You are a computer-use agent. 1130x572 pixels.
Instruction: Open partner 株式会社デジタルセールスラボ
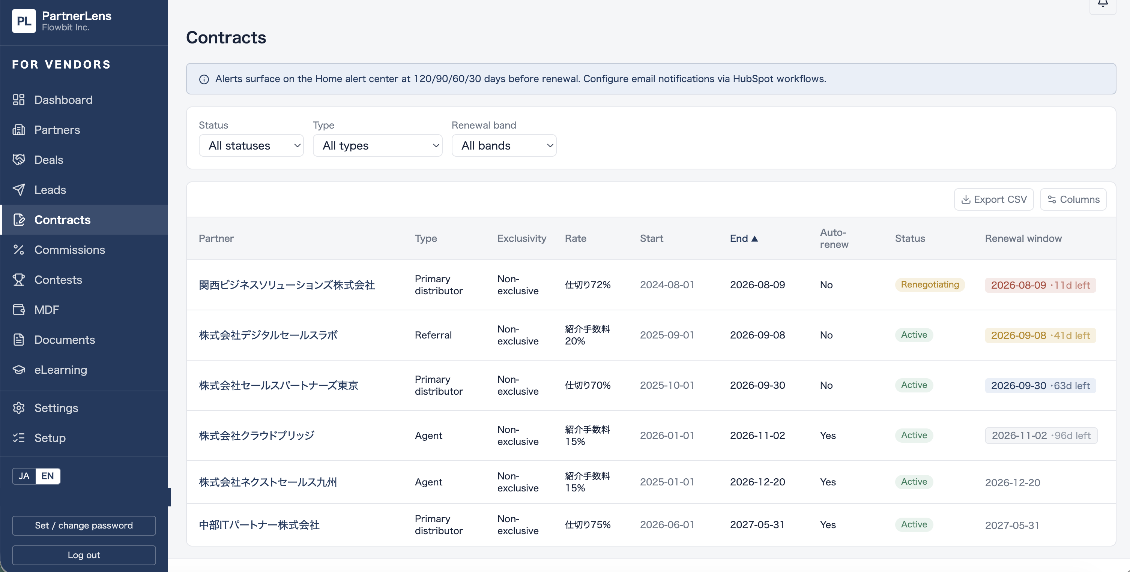coord(268,335)
